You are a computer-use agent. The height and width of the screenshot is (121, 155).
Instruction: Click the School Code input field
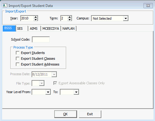(x=41, y=39)
